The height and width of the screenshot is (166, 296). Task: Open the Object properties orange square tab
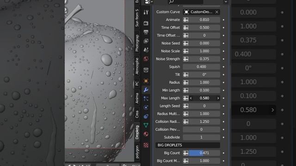[x=146, y=81]
